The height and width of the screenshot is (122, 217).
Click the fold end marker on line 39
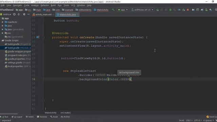(43, 100)
